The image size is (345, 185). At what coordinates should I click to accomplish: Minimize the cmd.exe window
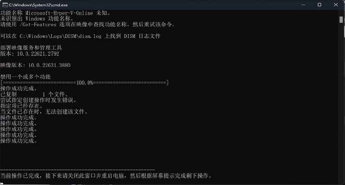click(304, 5)
